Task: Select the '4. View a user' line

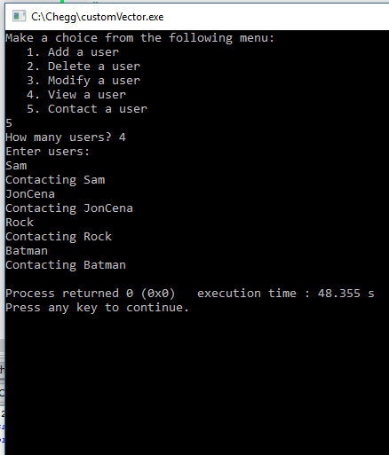Action: pyautogui.click(x=76, y=95)
